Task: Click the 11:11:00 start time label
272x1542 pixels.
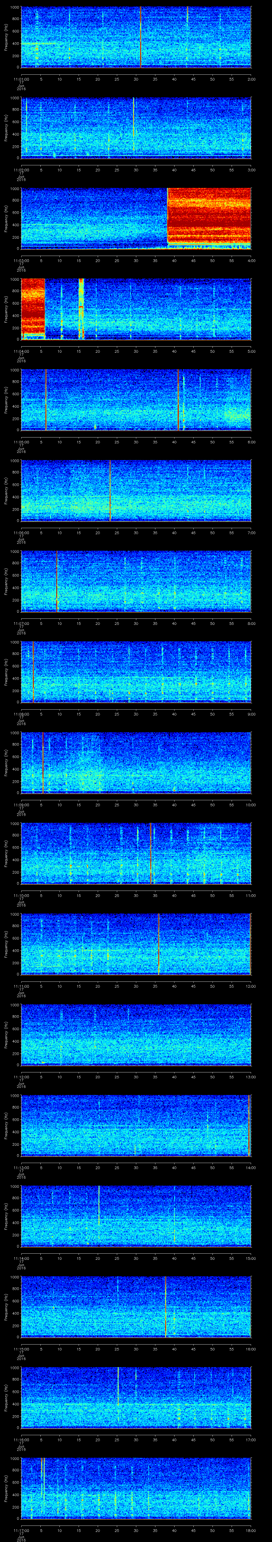Action: [x=21, y=986]
